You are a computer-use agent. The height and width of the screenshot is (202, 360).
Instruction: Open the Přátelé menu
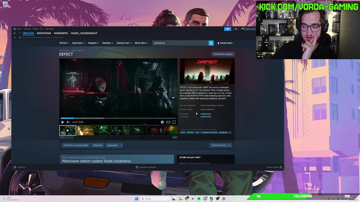click(x=35, y=29)
